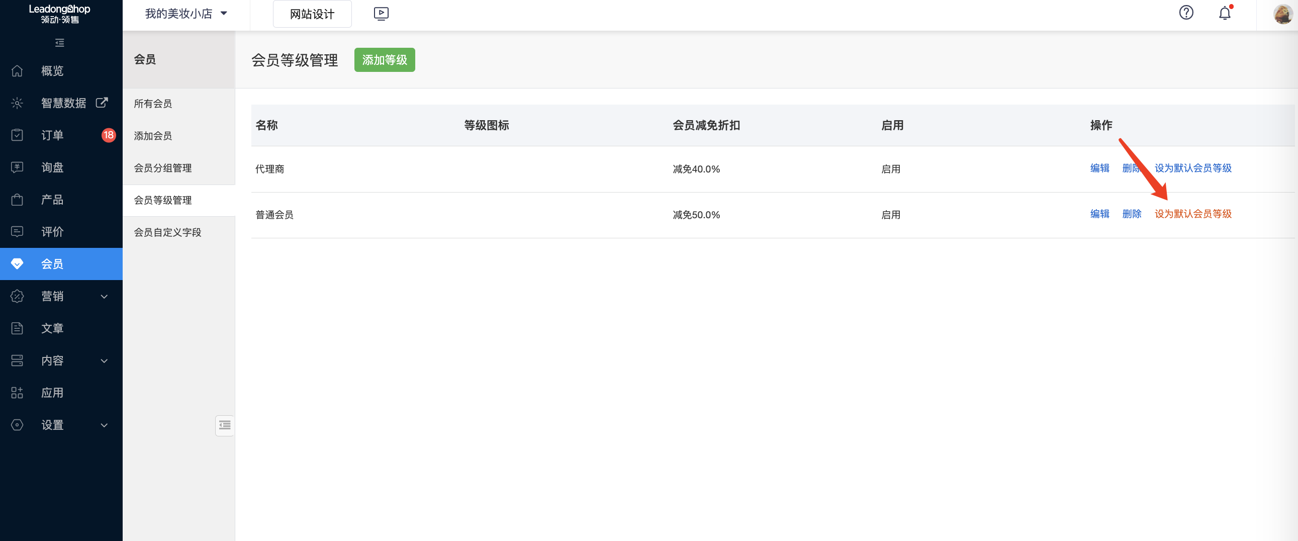Screen dimensions: 1298x541
Task: Expand the 营销 marketing menu
Action: [52, 296]
